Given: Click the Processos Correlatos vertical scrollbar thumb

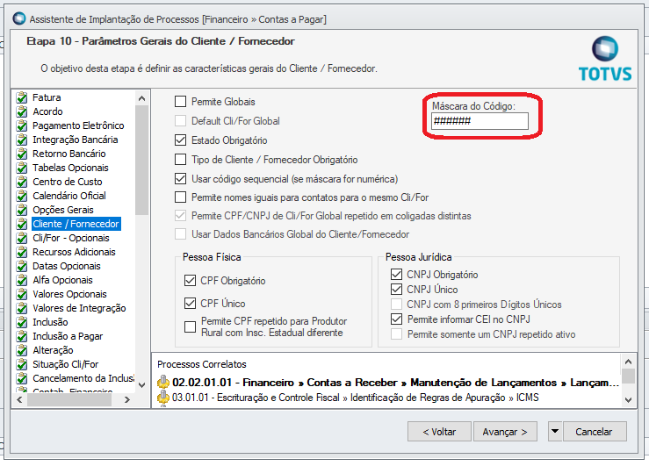Looking at the screenshot, I should (628, 376).
